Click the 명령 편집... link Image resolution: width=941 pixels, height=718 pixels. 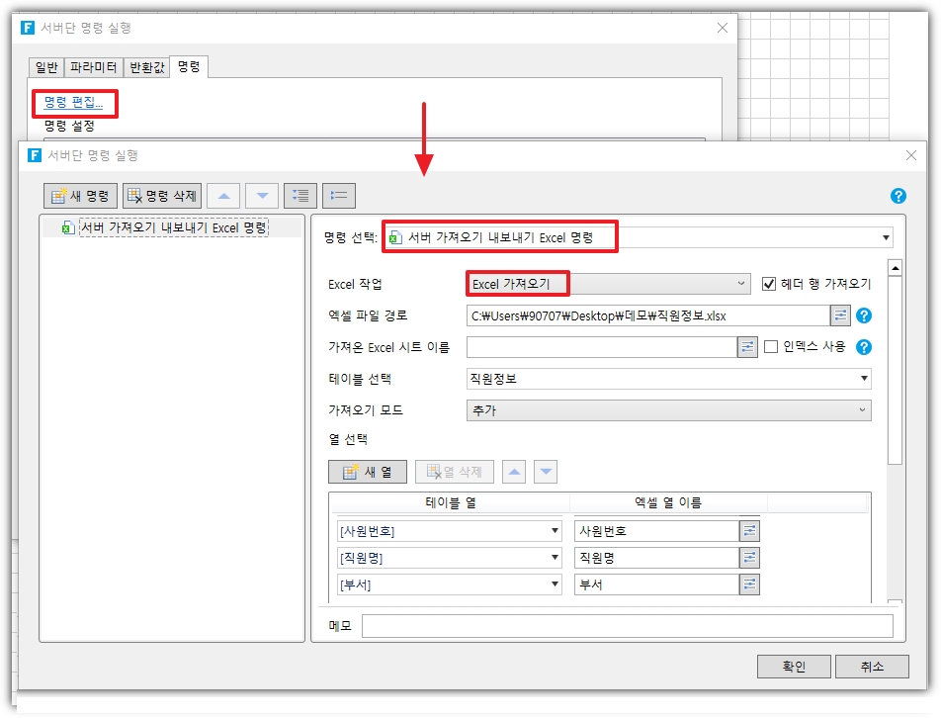pyautogui.click(x=73, y=103)
